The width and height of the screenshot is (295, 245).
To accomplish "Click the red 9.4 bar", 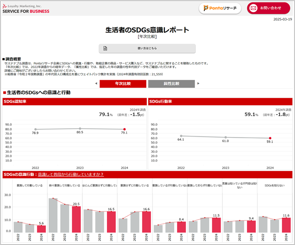I will click(x=251, y=227).
